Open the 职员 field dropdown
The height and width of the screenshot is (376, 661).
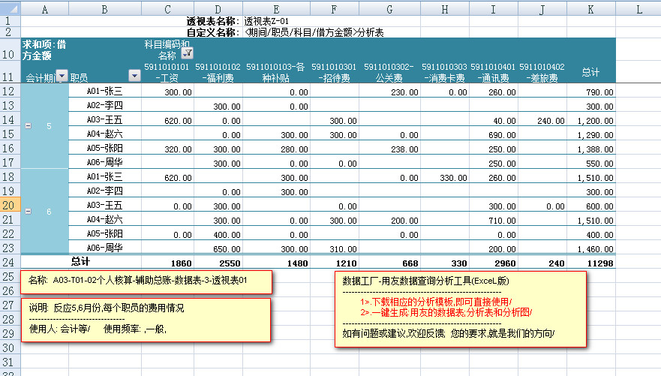pyautogui.click(x=134, y=77)
